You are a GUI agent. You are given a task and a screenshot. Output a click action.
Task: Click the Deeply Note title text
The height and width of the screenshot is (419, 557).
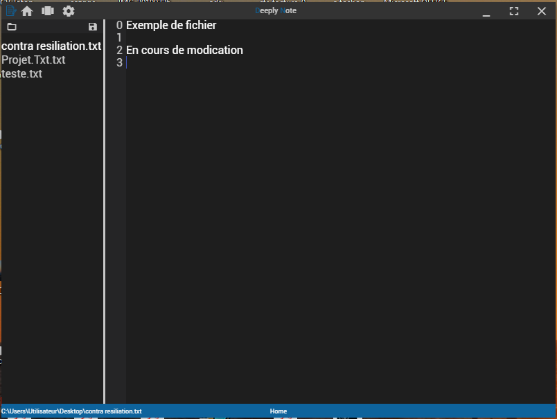pos(276,11)
